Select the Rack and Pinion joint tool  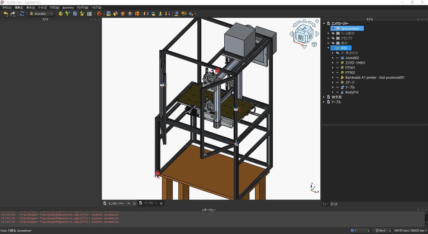[x=177, y=14]
